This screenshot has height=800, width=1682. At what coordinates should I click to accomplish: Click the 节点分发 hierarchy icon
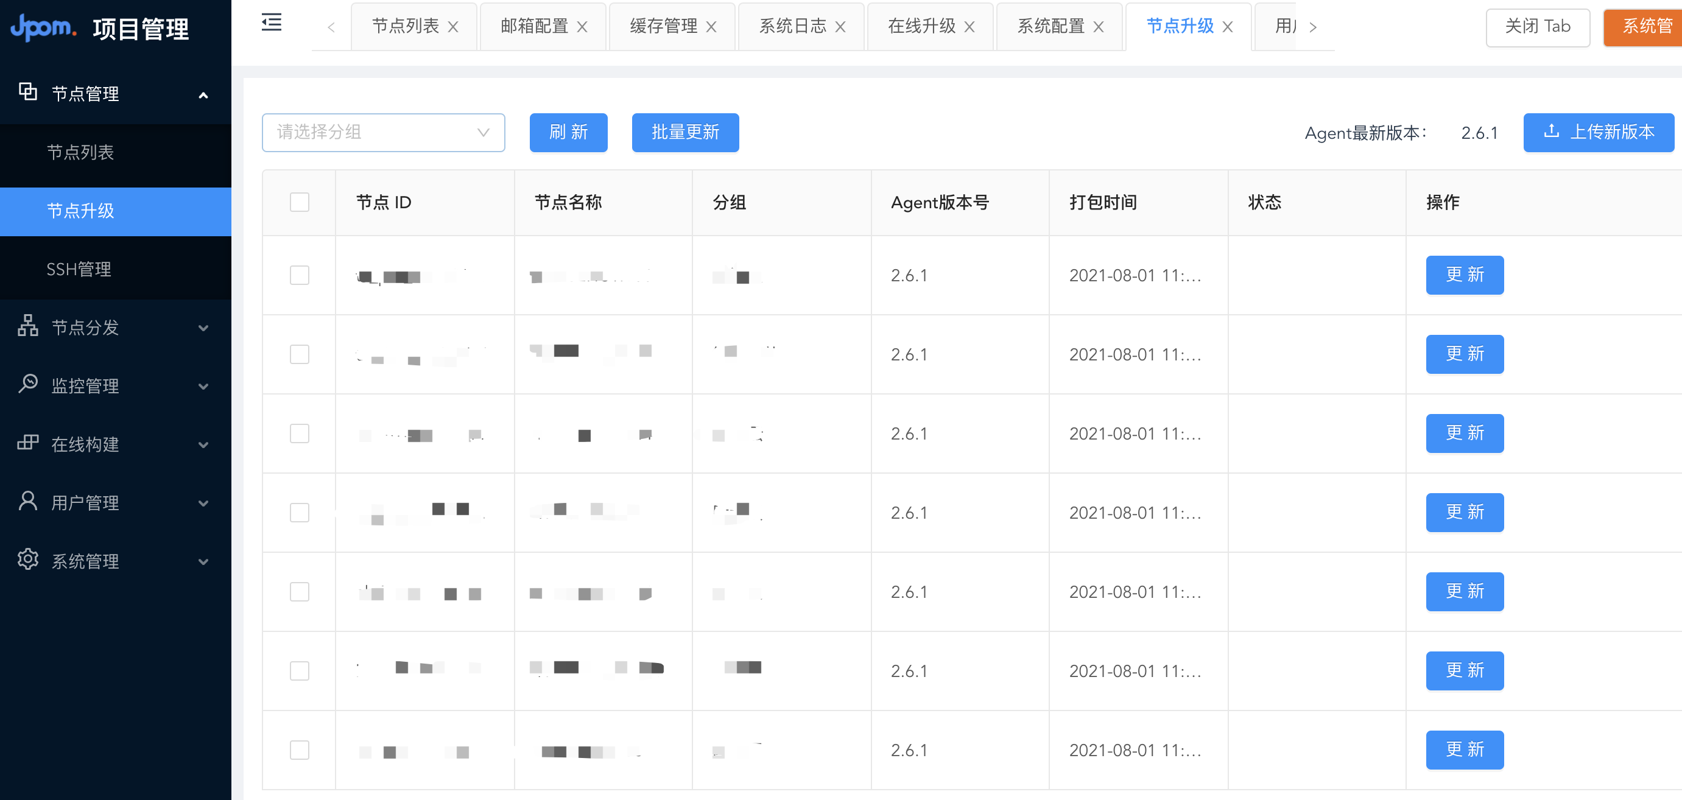pos(27,326)
